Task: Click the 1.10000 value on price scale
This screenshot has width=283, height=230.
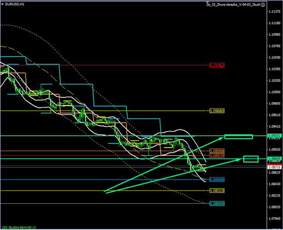Action: coord(273,92)
